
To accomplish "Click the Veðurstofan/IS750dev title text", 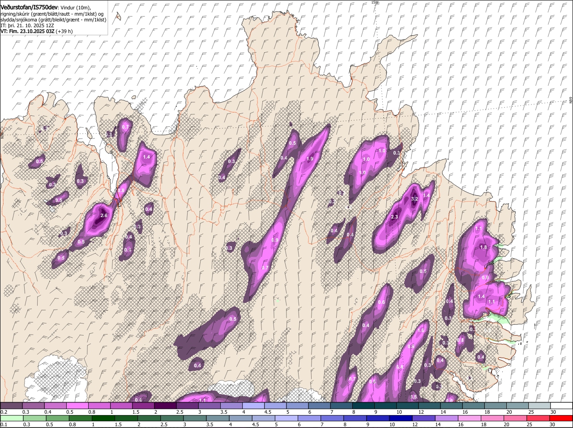I will [x=29, y=7].
